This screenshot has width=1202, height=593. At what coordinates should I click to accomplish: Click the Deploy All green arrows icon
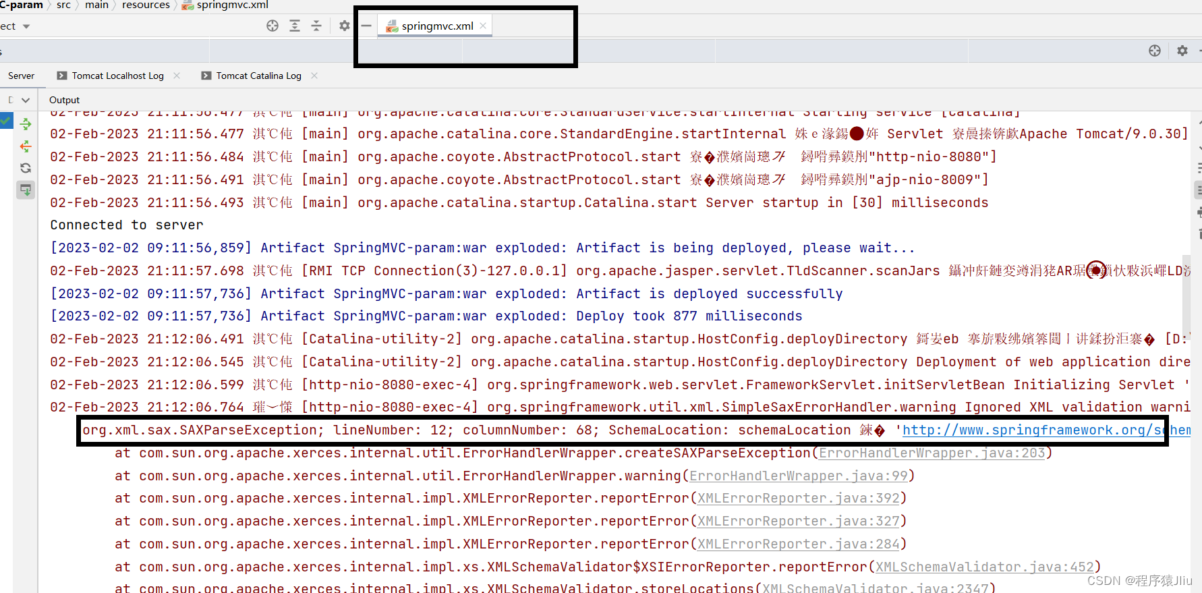pyautogui.click(x=26, y=124)
